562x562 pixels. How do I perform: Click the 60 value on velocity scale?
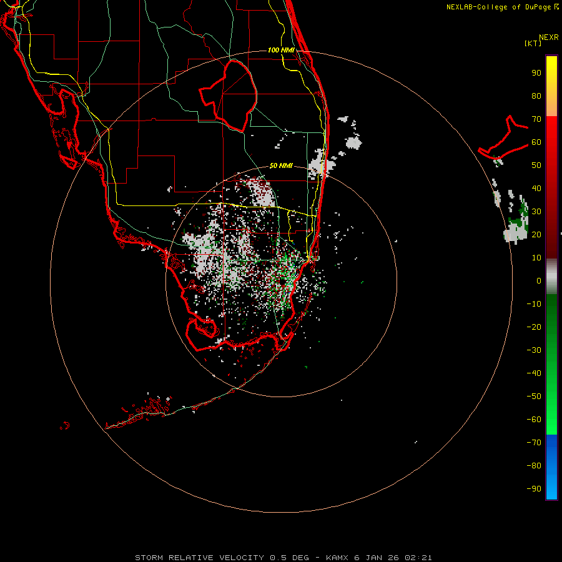click(536, 142)
